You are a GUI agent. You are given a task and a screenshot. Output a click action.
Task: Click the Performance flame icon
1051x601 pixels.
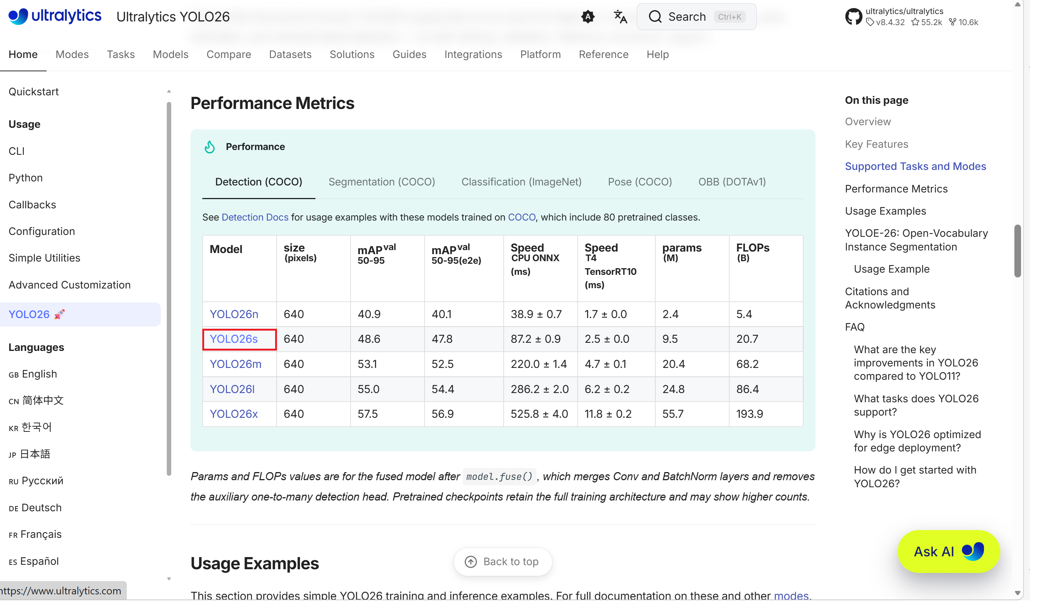(x=210, y=147)
